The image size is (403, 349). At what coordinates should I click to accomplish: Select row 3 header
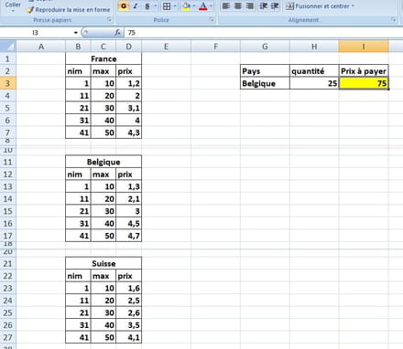point(8,83)
